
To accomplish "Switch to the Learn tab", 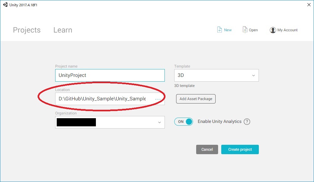I will click(x=63, y=30).
